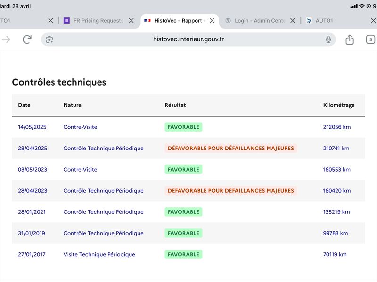Open the share sheet icon
Image resolution: width=377 pixels, height=282 pixels.
350,39
